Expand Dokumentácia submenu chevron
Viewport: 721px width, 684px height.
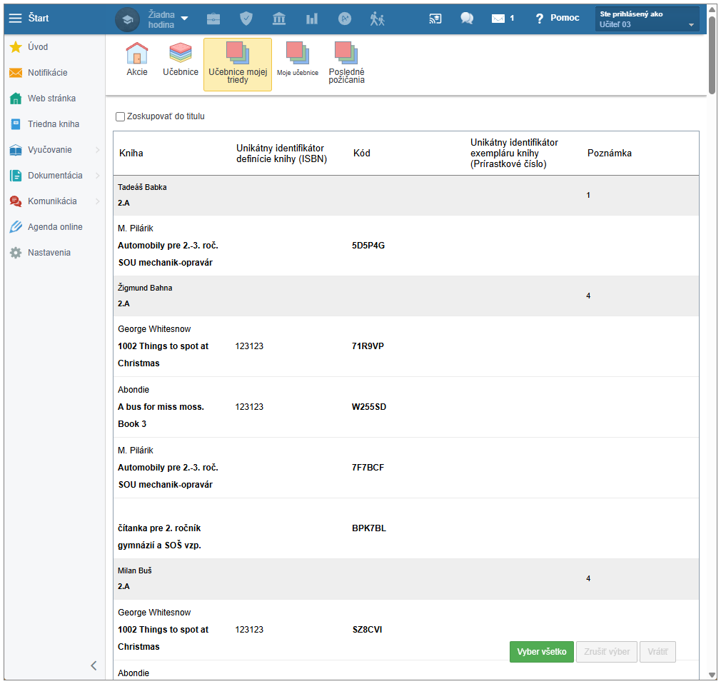[x=98, y=176]
